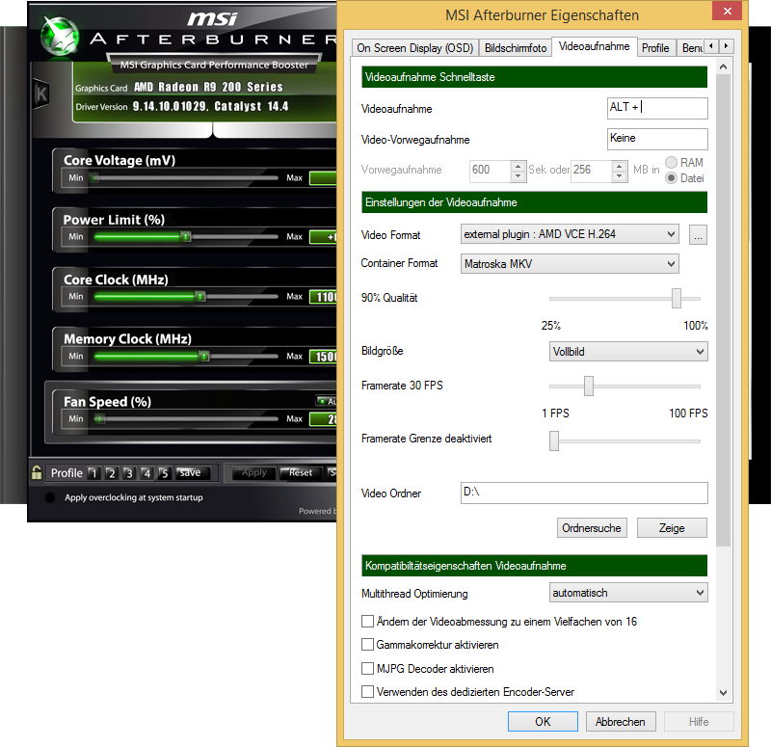Decrease the Vorwegaufnahme MB value
Screen dimensions: 771x747
coord(620,176)
